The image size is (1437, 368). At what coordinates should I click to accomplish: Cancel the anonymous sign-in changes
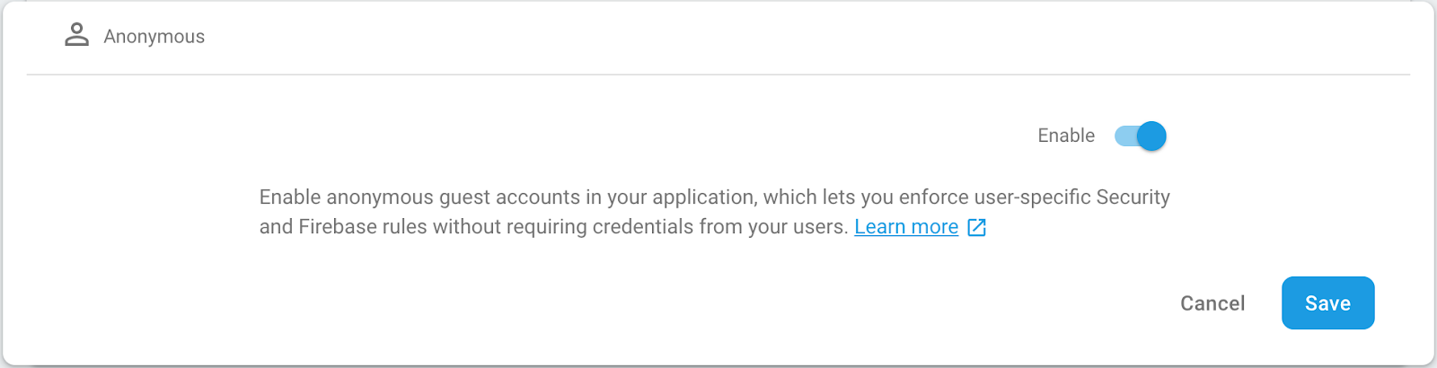point(1212,303)
